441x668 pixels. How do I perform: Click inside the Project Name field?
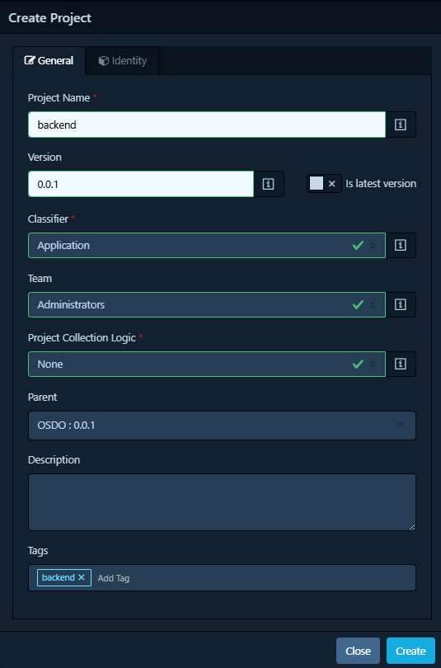(x=207, y=125)
